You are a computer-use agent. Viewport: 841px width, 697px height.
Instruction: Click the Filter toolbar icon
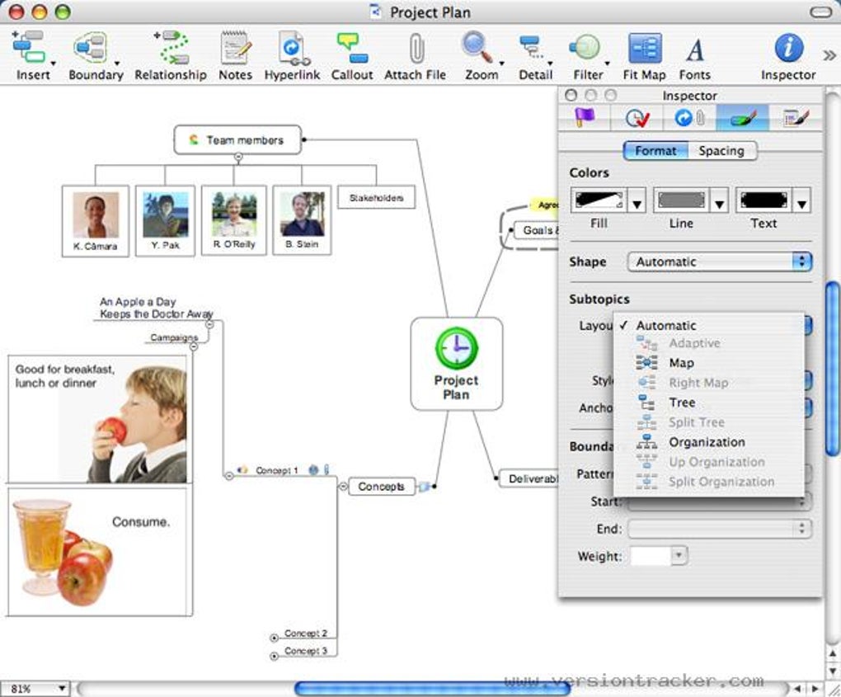point(585,47)
